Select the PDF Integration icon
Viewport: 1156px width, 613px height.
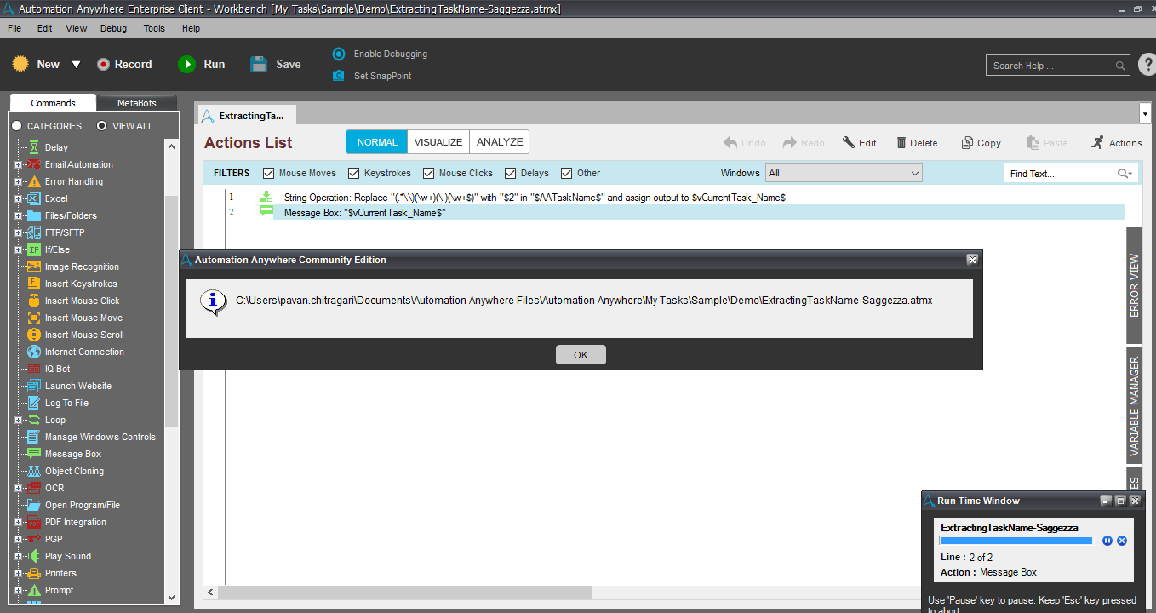34,522
